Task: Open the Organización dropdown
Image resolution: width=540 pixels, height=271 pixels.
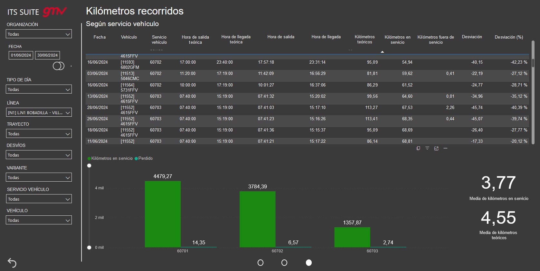Action: [x=39, y=34]
